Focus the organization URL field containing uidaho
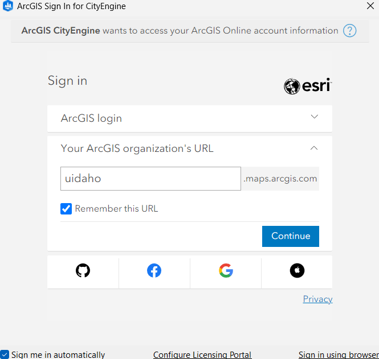Image resolution: width=379 pixels, height=359 pixels. (150, 179)
